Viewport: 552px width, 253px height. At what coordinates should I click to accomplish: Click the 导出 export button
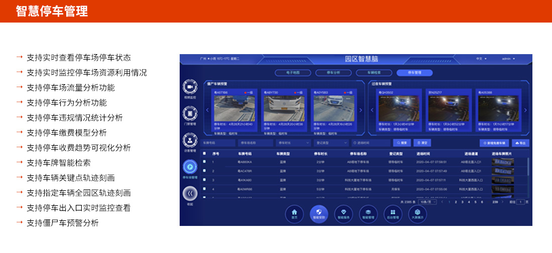[x=520, y=143]
